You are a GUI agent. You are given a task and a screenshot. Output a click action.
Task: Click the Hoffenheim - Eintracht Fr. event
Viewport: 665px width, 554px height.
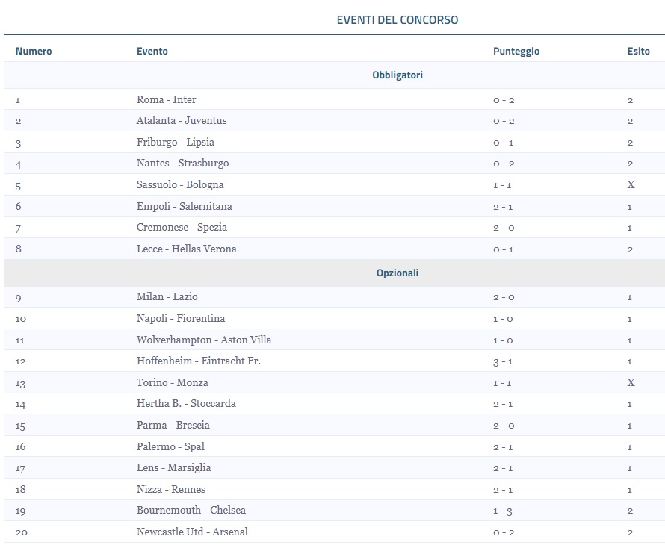[199, 361]
